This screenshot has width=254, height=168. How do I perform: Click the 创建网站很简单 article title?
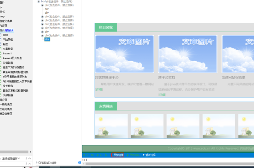coord(233,78)
